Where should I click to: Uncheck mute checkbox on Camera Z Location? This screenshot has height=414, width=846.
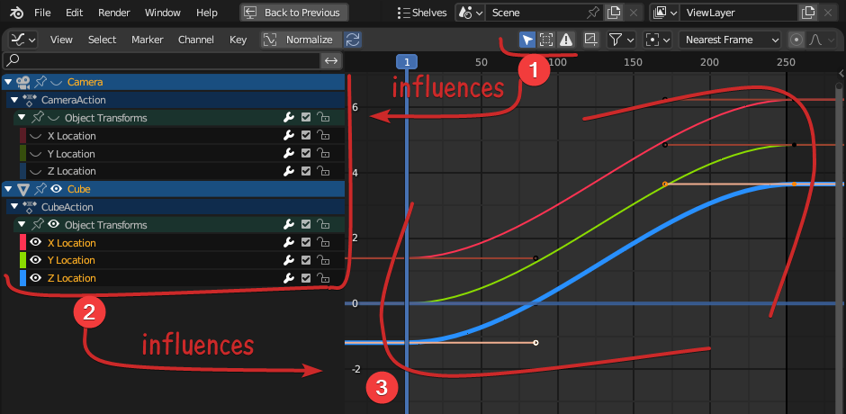306,171
